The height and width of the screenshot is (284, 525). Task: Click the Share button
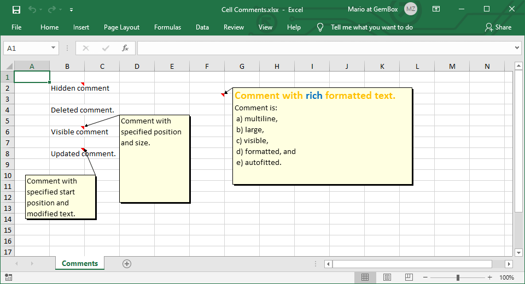(498, 27)
